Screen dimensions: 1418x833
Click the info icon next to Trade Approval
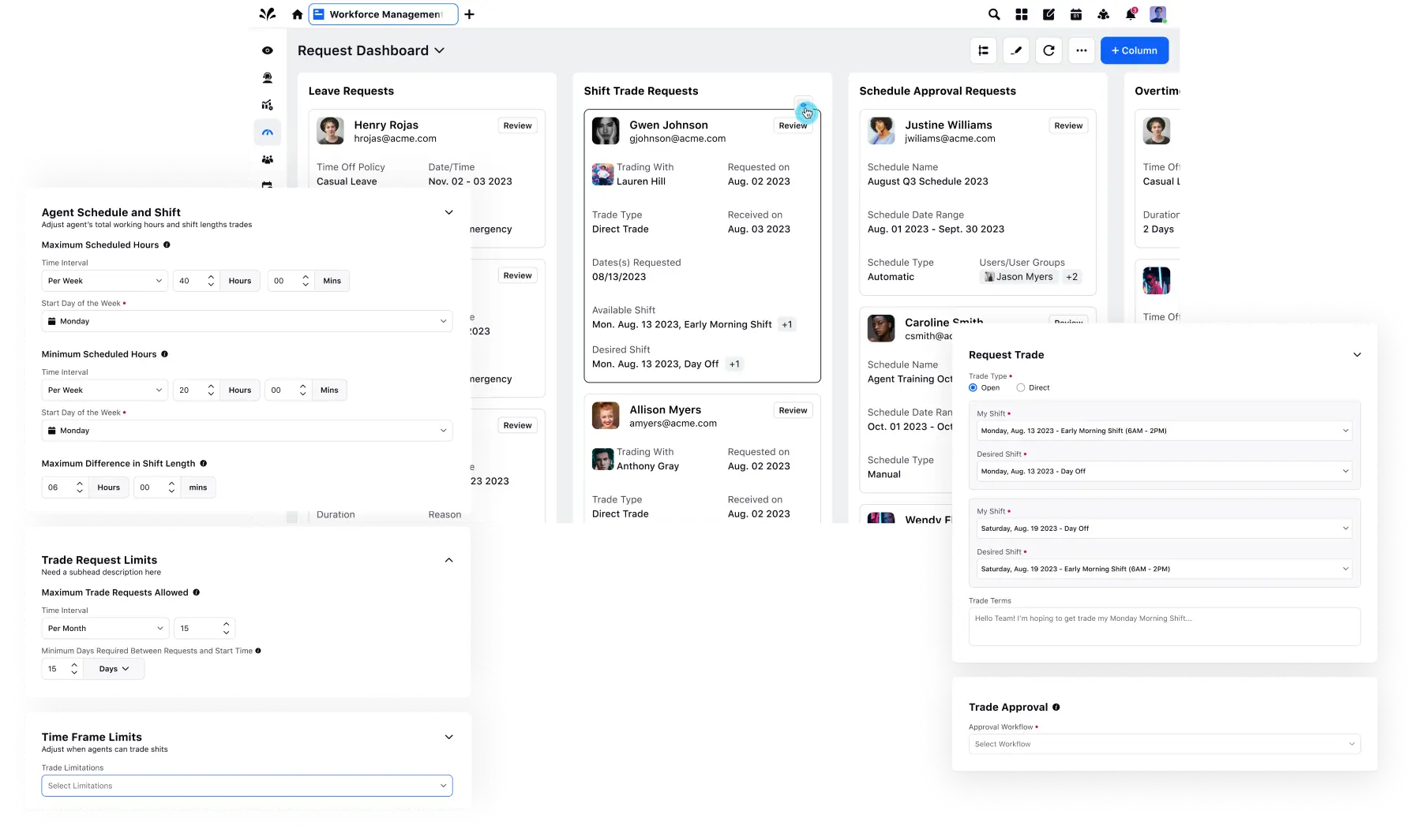pos(1056,708)
